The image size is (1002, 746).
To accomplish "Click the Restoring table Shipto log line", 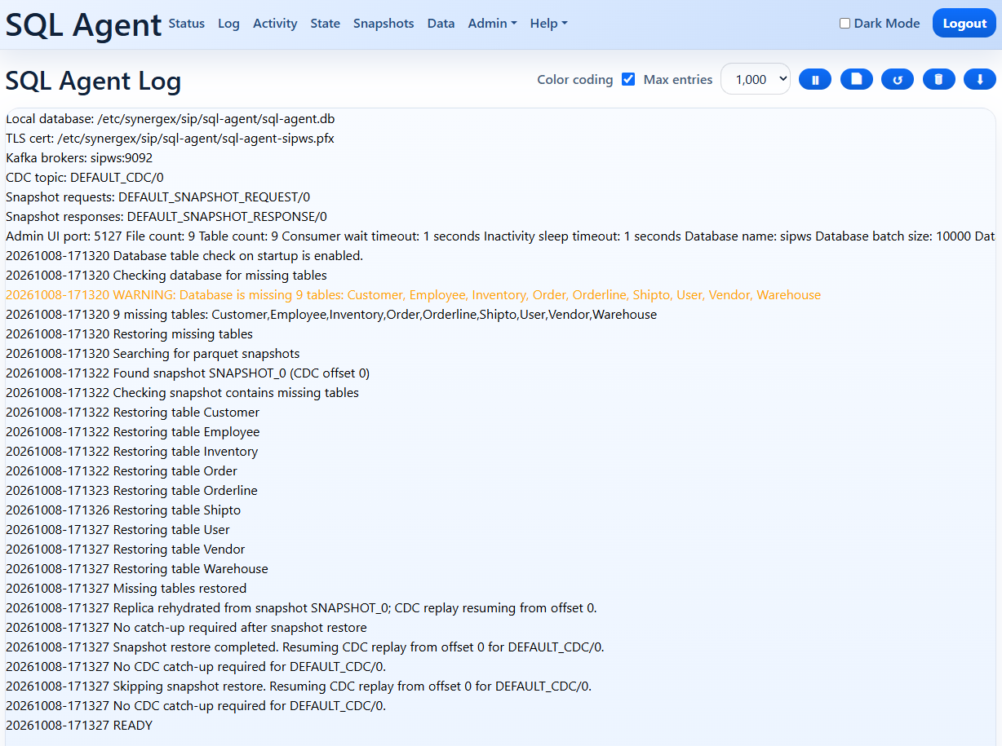I will tap(123, 510).
